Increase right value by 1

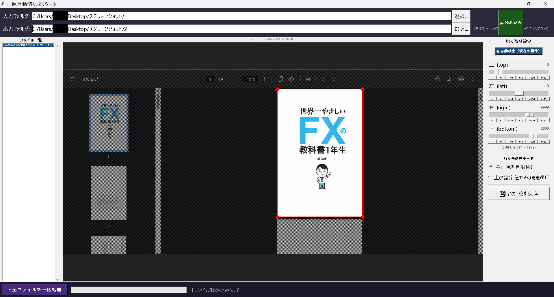click(x=501, y=120)
